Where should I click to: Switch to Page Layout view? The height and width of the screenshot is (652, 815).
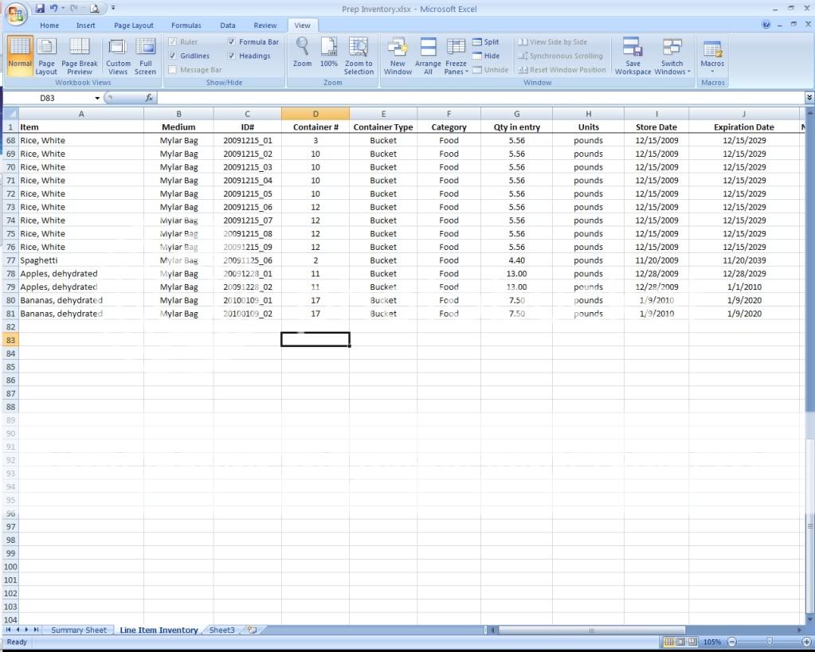pos(46,56)
